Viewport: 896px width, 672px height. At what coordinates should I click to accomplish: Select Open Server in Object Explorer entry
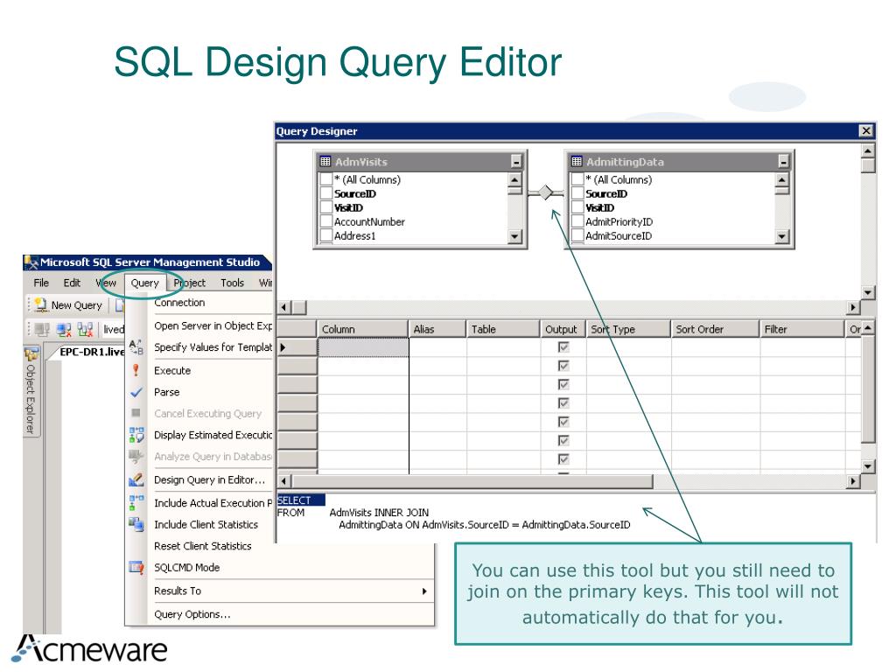[x=213, y=325]
